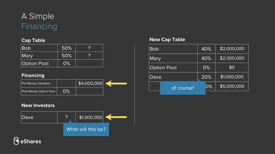
Task: Select the Pre Money Valuation $4,000,000 cell
Action: click(90, 83)
